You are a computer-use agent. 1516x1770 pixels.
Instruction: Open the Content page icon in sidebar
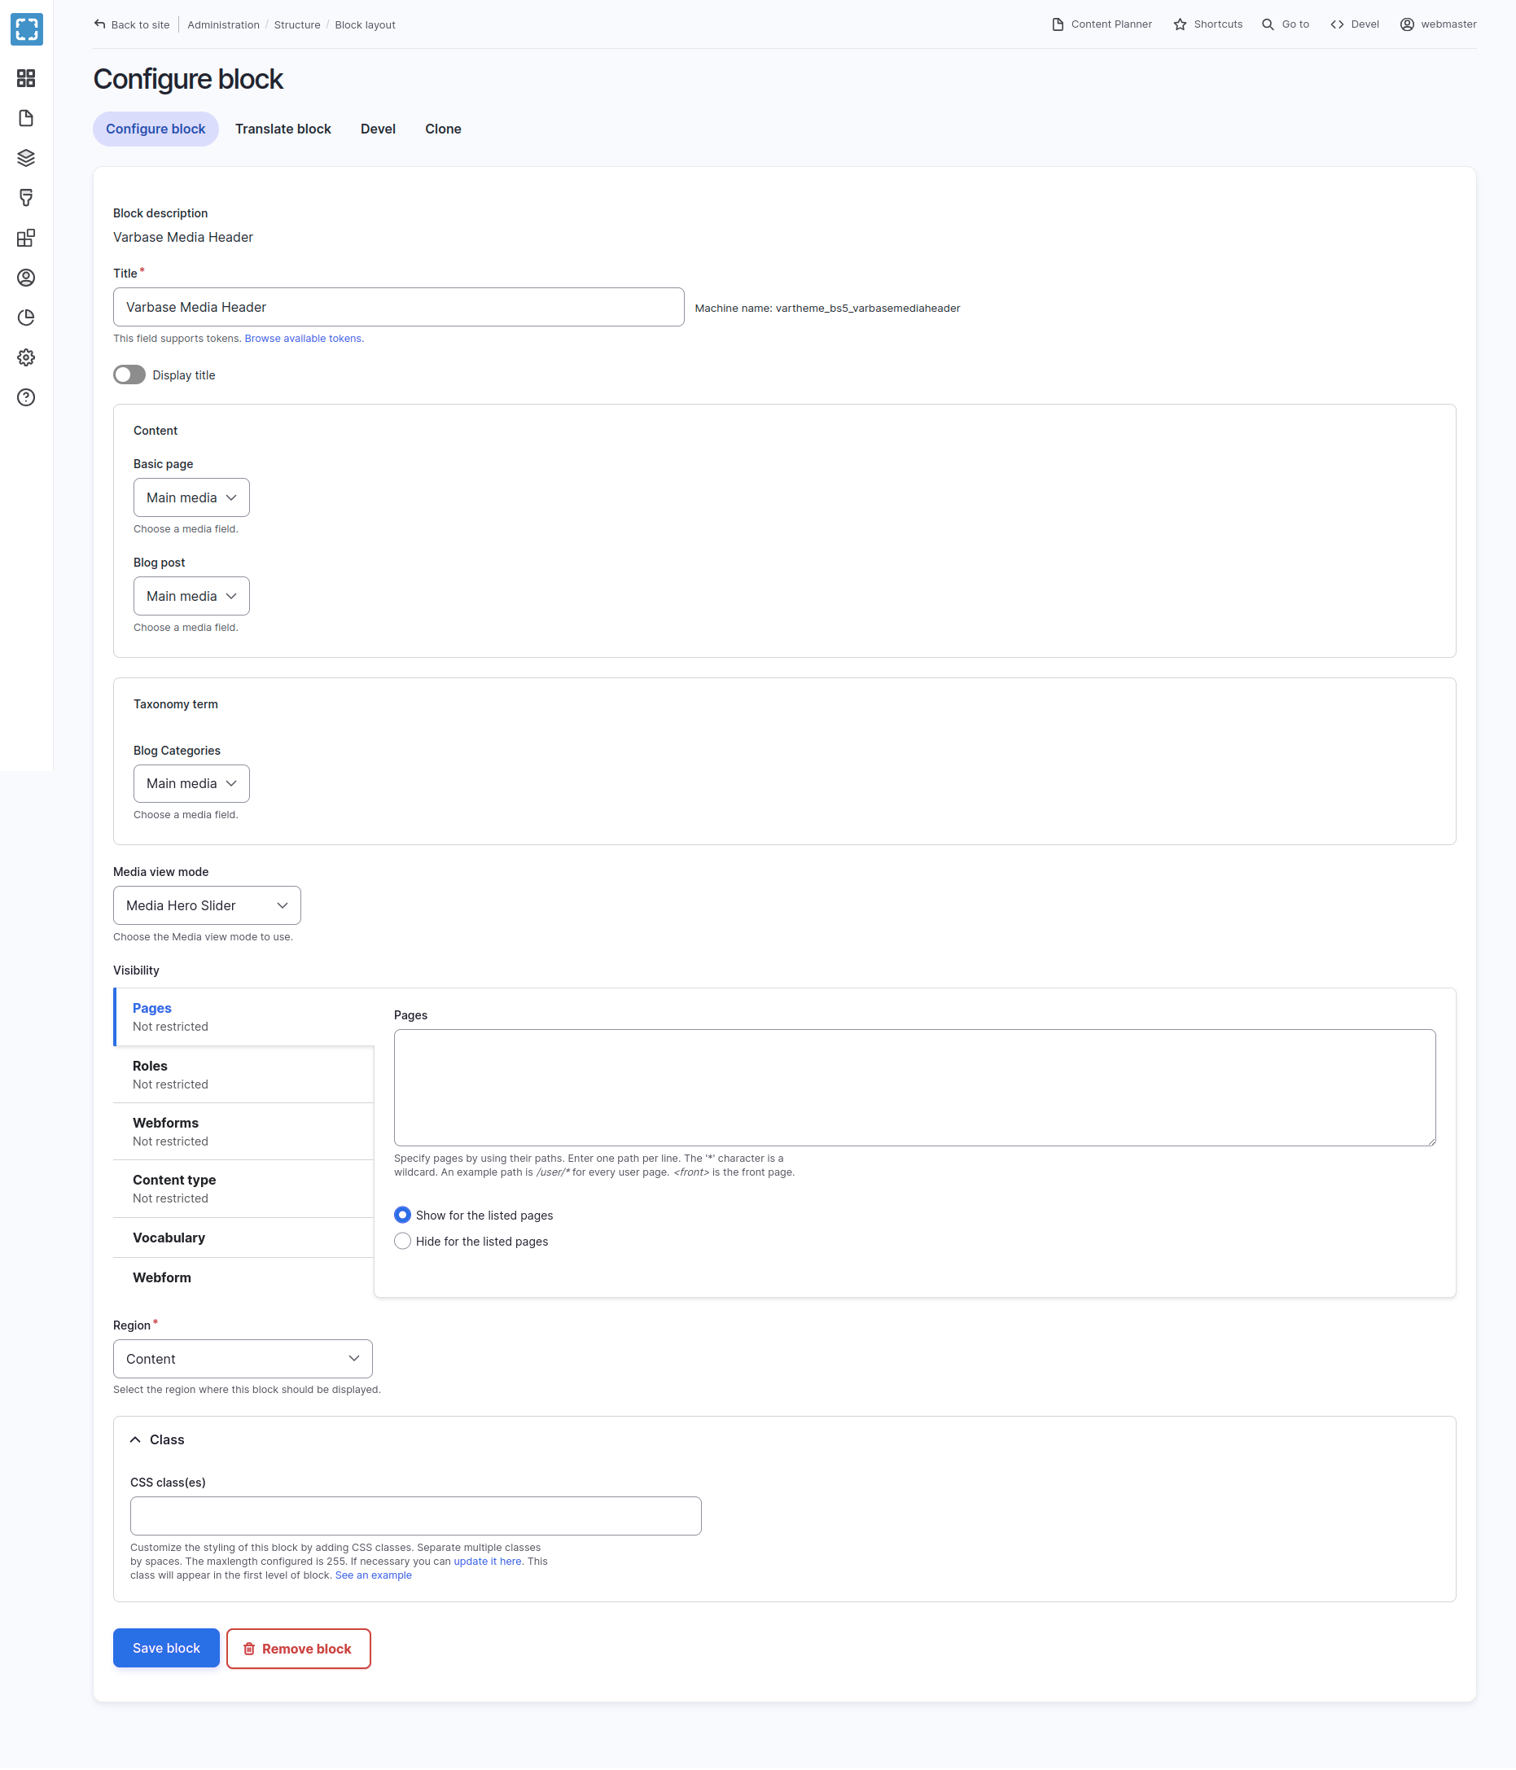coord(27,118)
